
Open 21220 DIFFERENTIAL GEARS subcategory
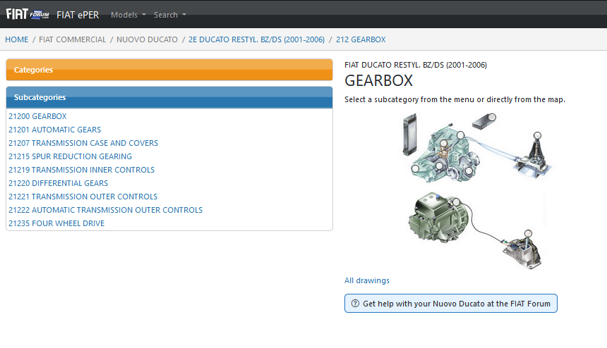[59, 183]
